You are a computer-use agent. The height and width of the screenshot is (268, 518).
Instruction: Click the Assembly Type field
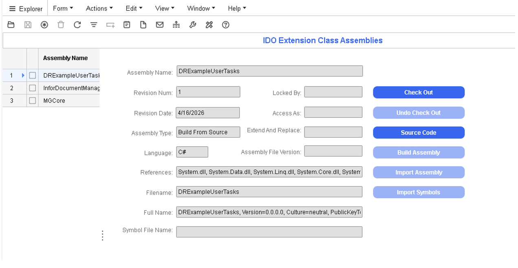pyautogui.click(x=208, y=132)
